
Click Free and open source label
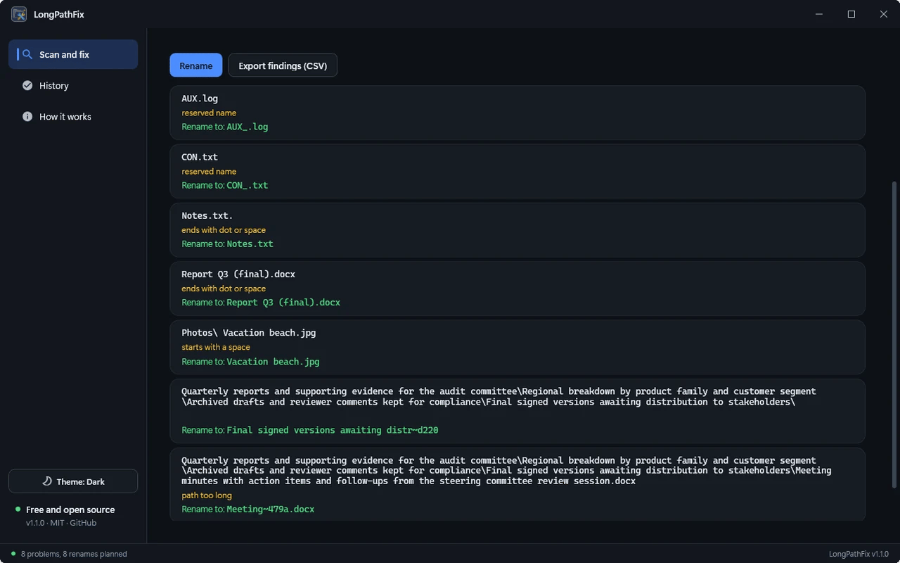click(70, 510)
